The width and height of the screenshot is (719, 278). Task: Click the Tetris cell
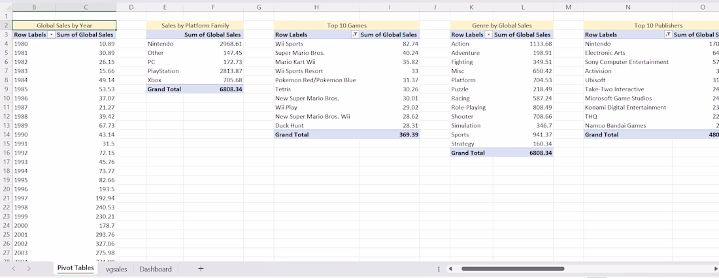(x=316, y=89)
